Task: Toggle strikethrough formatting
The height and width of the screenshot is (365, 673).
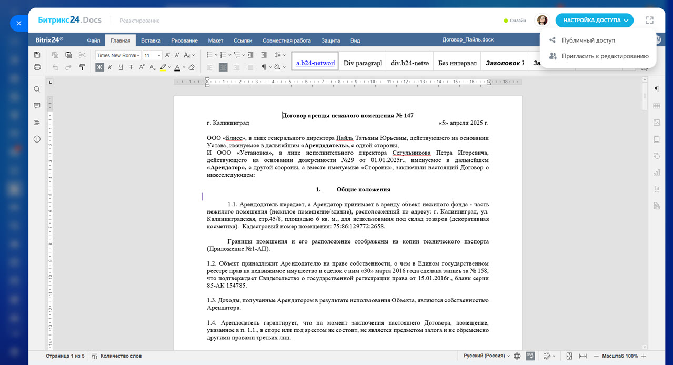Action: tap(131, 67)
